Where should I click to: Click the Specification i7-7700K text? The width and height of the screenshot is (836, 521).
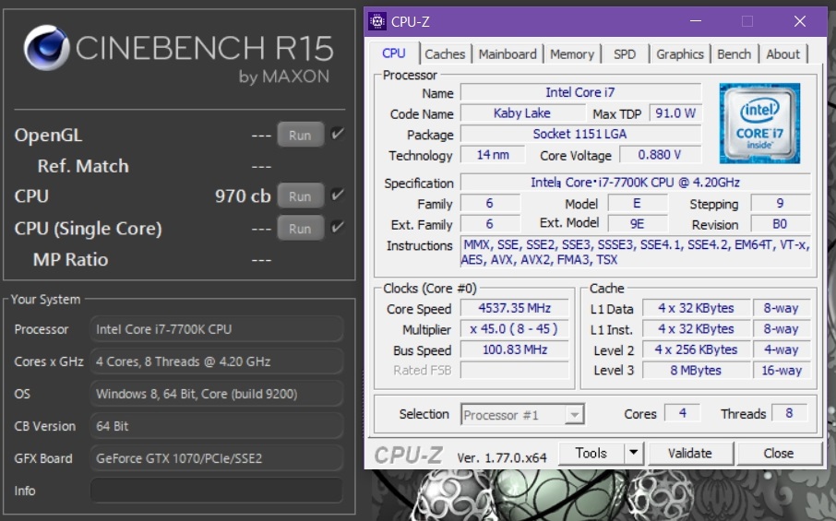(636, 183)
